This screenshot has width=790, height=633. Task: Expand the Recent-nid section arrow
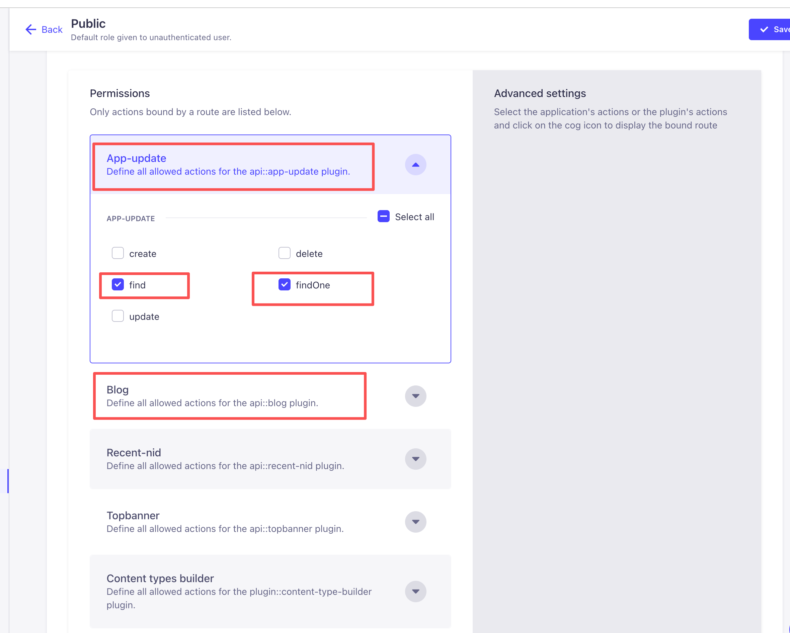[415, 459]
